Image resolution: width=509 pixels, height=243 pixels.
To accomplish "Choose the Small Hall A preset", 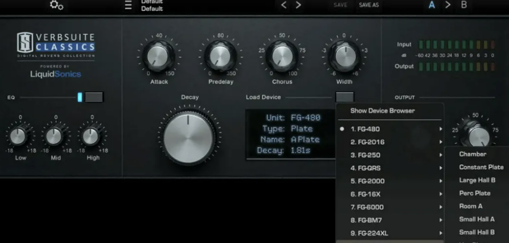I will tap(477, 219).
